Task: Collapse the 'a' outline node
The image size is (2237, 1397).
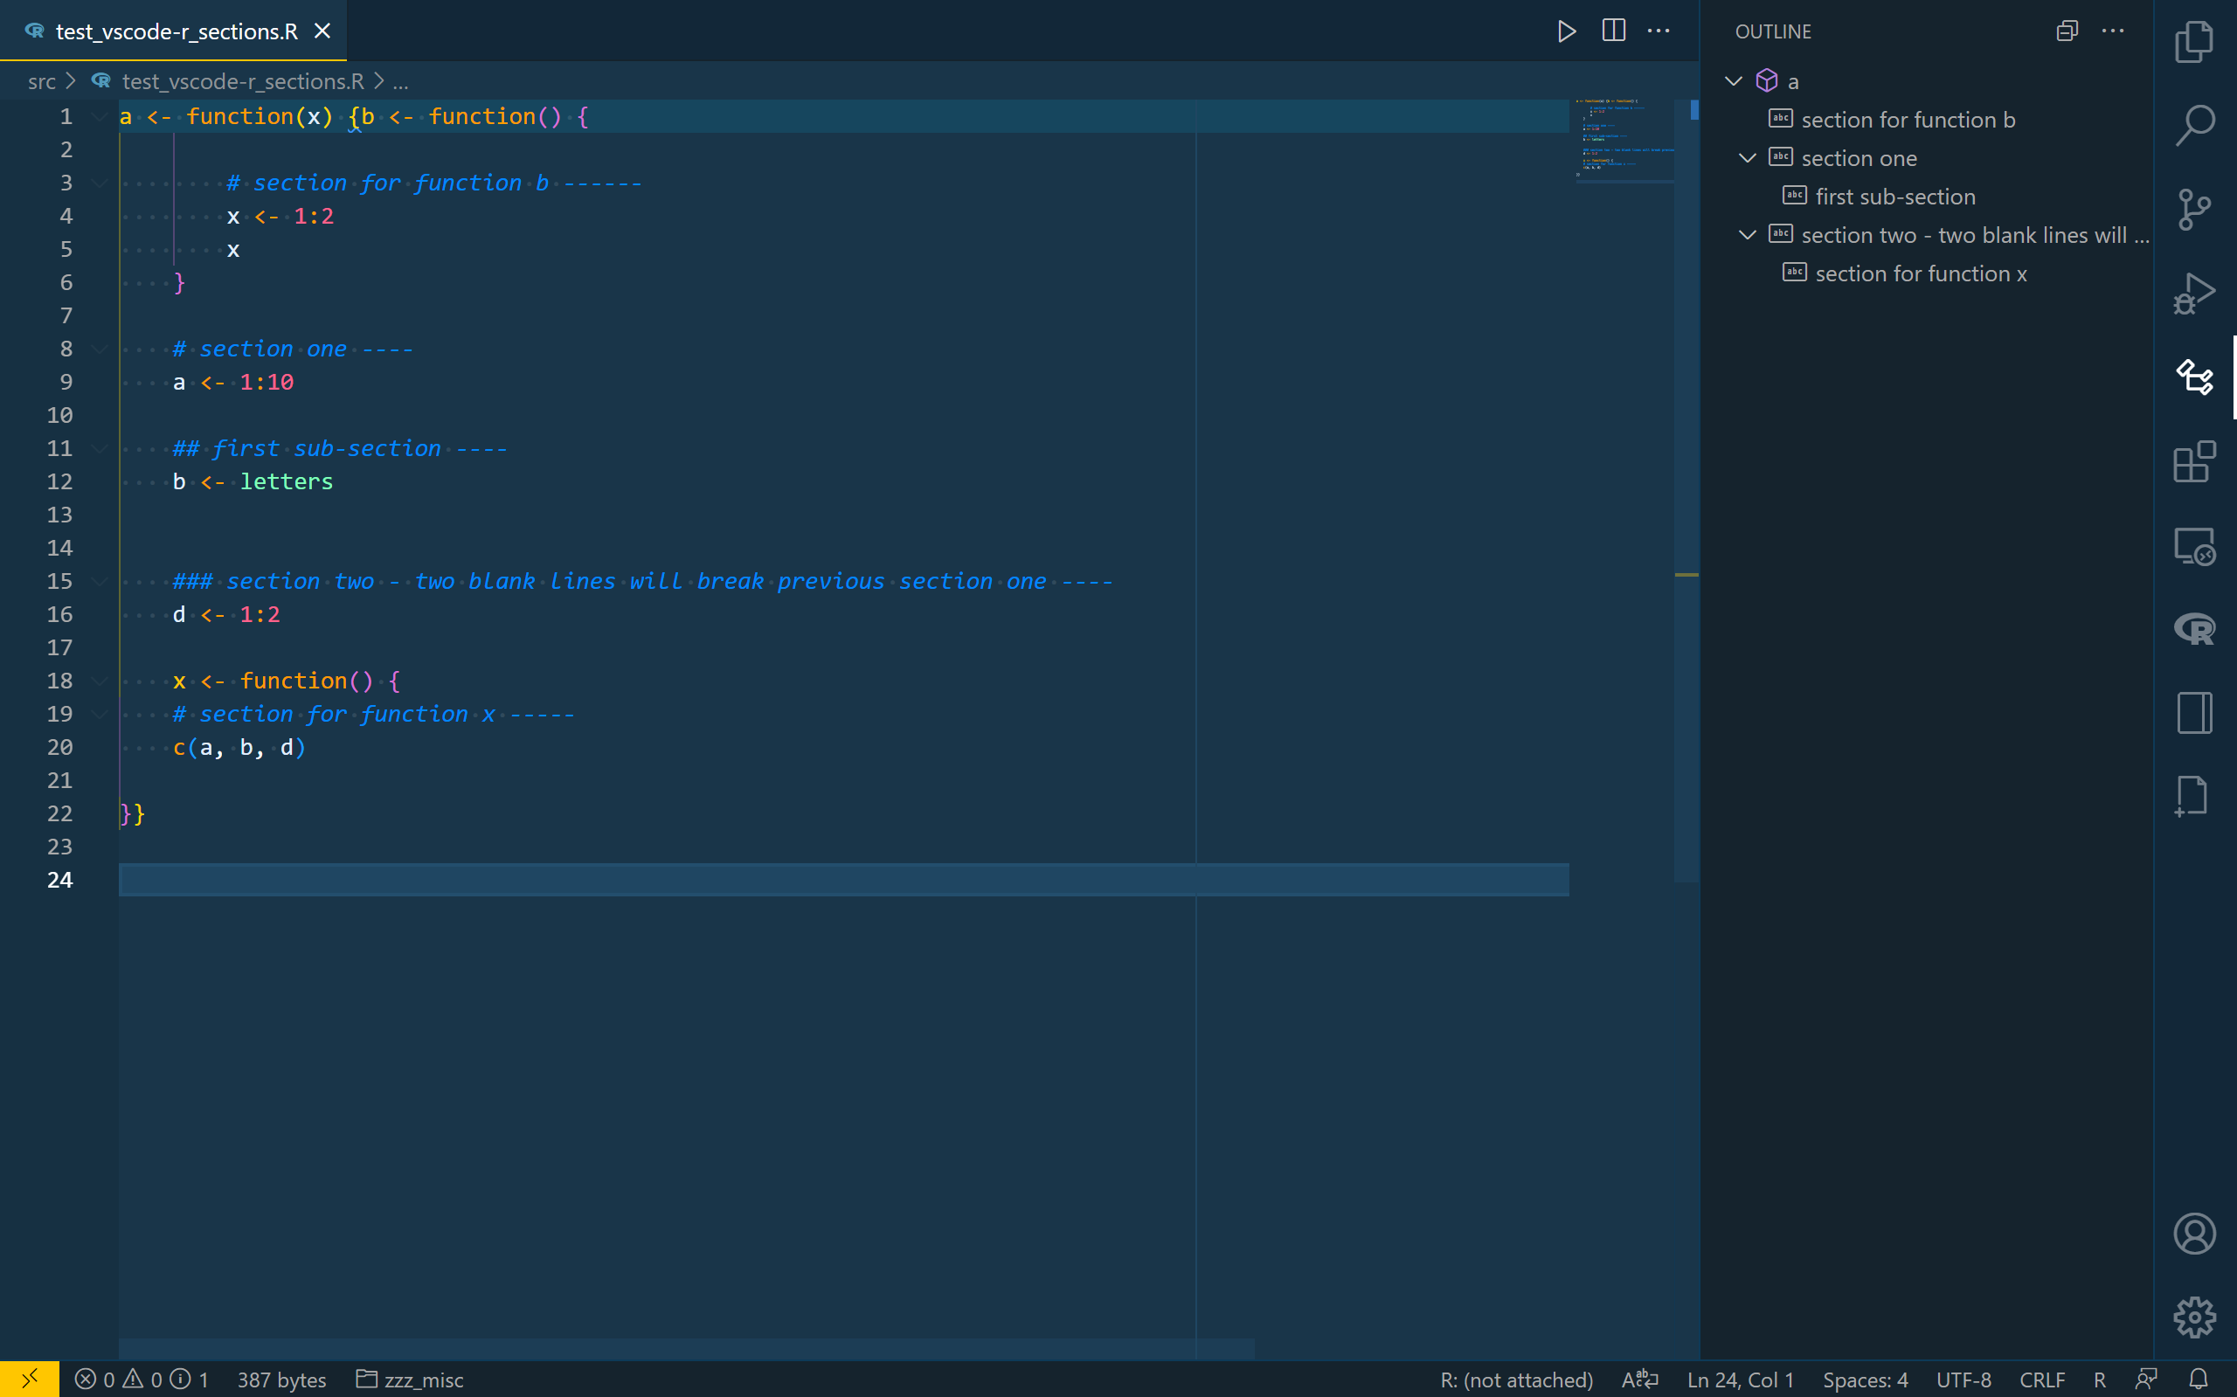Action: point(1734,81)
